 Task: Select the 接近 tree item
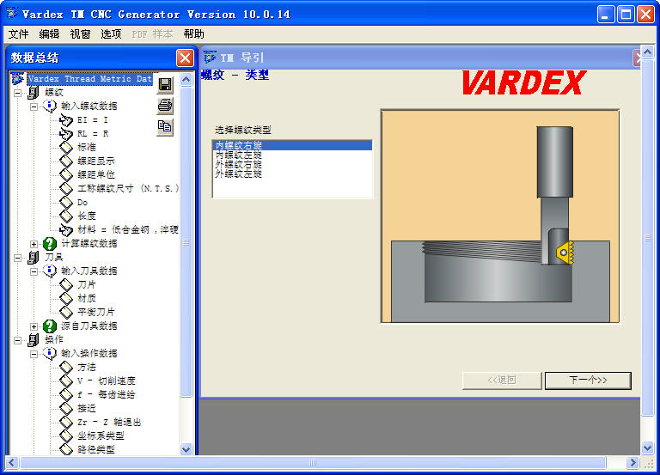(87, 408)
